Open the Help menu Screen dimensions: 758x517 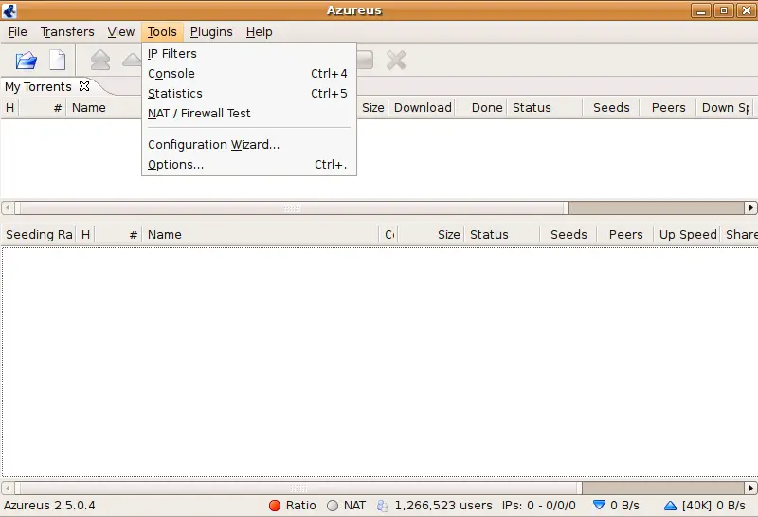click(259, 32)
